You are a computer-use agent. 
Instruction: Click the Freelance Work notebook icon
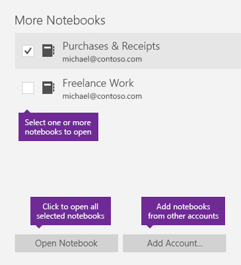point(48,87)
